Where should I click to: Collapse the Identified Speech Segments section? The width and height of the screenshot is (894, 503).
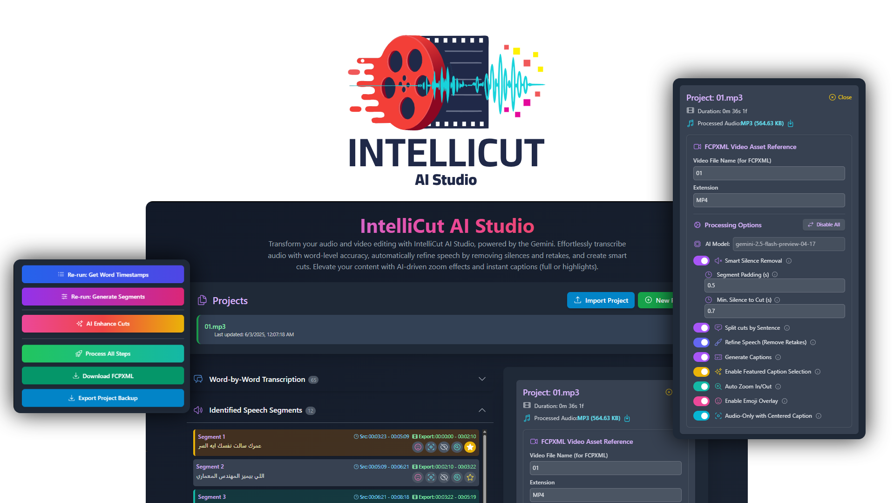[x=482, y=410]
